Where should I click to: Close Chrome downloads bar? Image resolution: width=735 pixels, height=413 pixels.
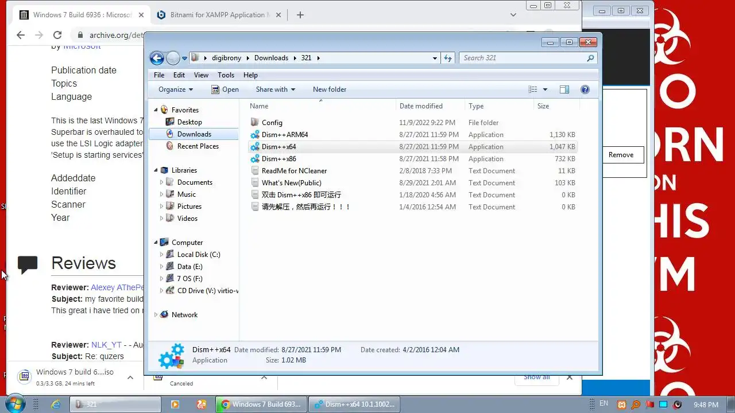tap(570, 377)
